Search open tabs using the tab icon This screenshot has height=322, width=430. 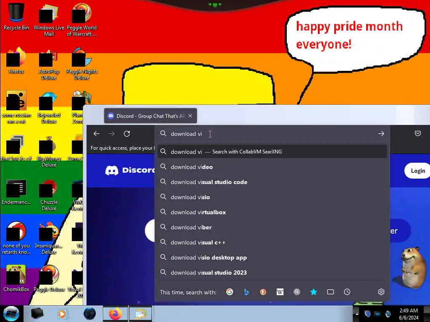(x=330, y=292)
